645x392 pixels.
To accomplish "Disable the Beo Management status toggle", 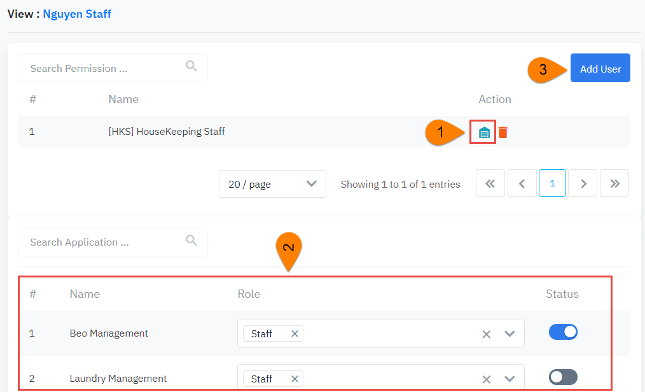I will tap(563, 332).
